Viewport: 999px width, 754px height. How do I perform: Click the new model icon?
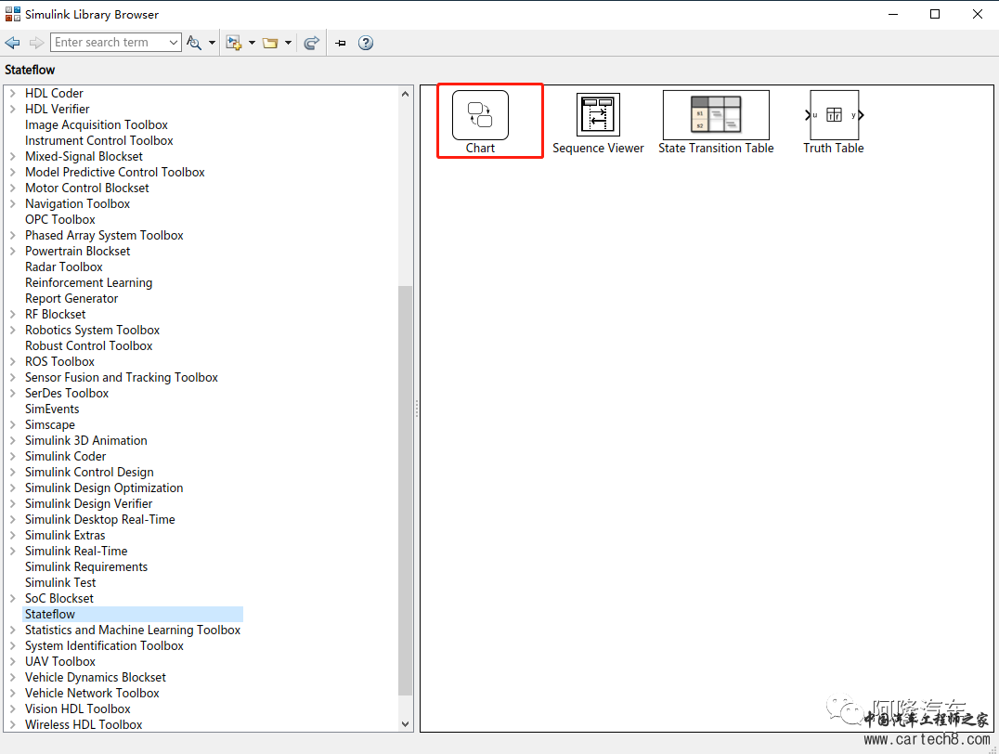[234, 43]
